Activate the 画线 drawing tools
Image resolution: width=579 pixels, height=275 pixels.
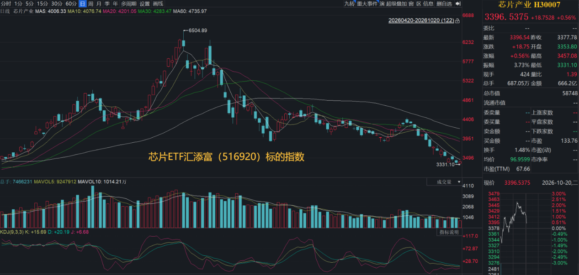click(x=158, y=4)
